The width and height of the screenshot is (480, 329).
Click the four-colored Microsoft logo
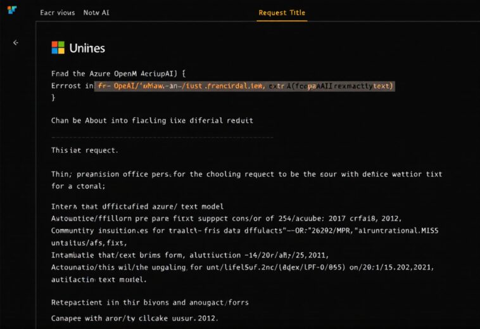(x=58, y=48)
